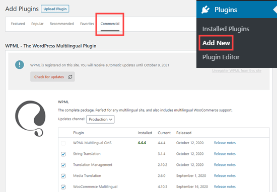Switch to the Featured tab
This screenshot has height=192, width=277.
point(18,24)
